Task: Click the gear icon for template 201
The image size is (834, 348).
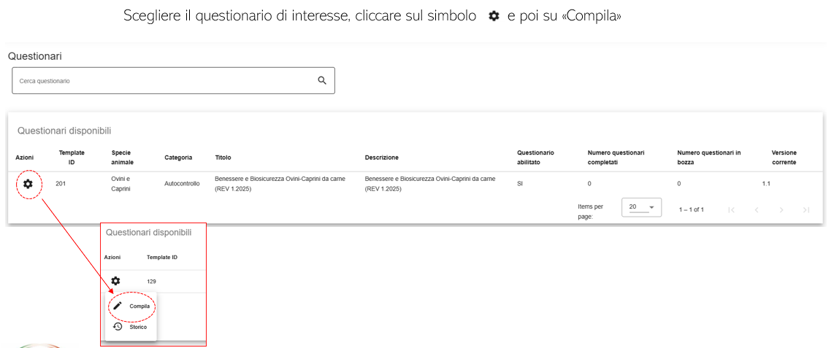Action: coord(28,184)
